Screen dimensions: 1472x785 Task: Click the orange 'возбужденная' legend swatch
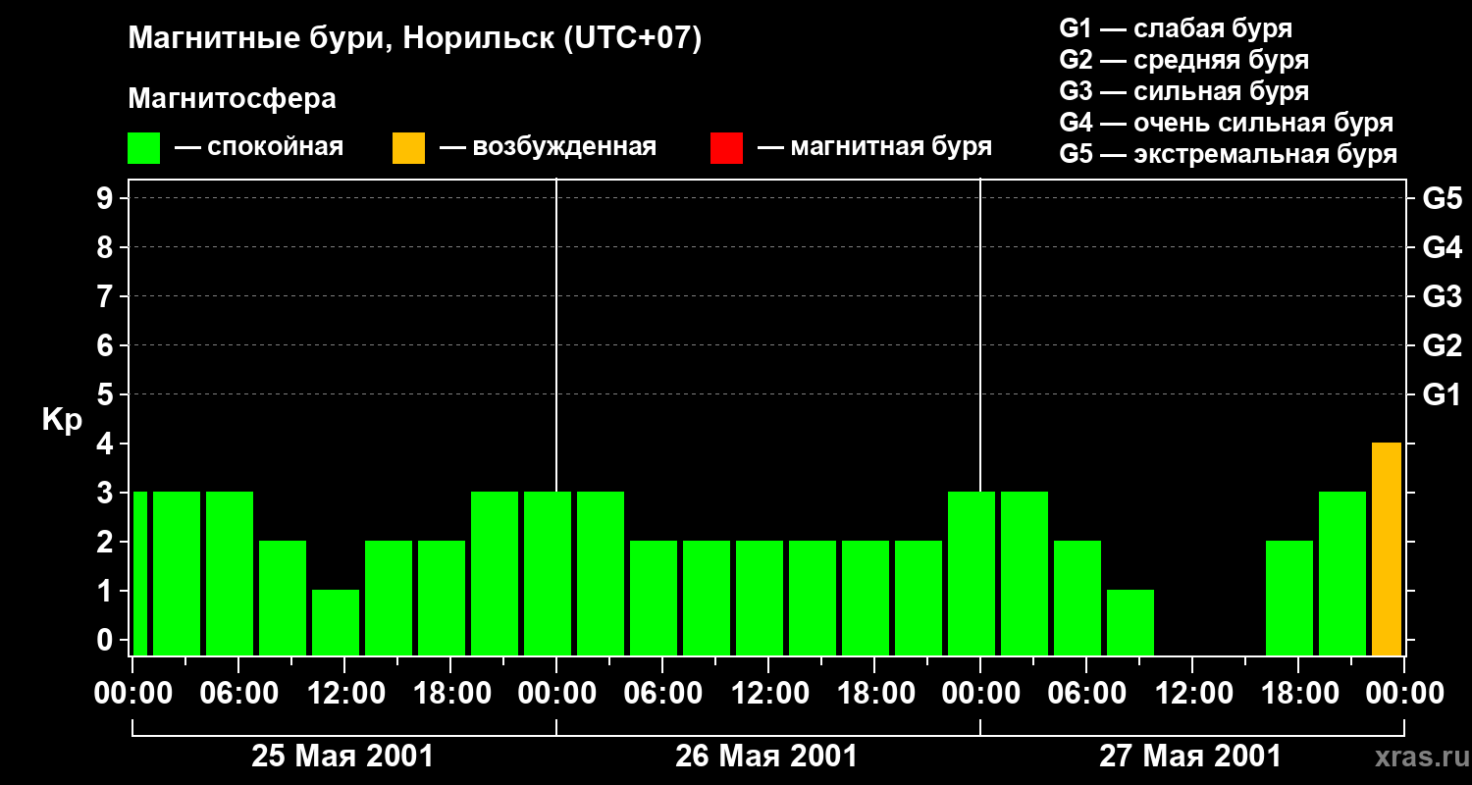point(408,148)
